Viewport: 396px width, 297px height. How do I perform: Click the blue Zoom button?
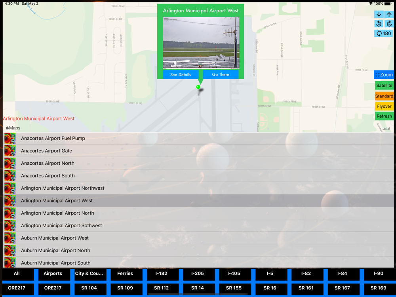(384, 75)
